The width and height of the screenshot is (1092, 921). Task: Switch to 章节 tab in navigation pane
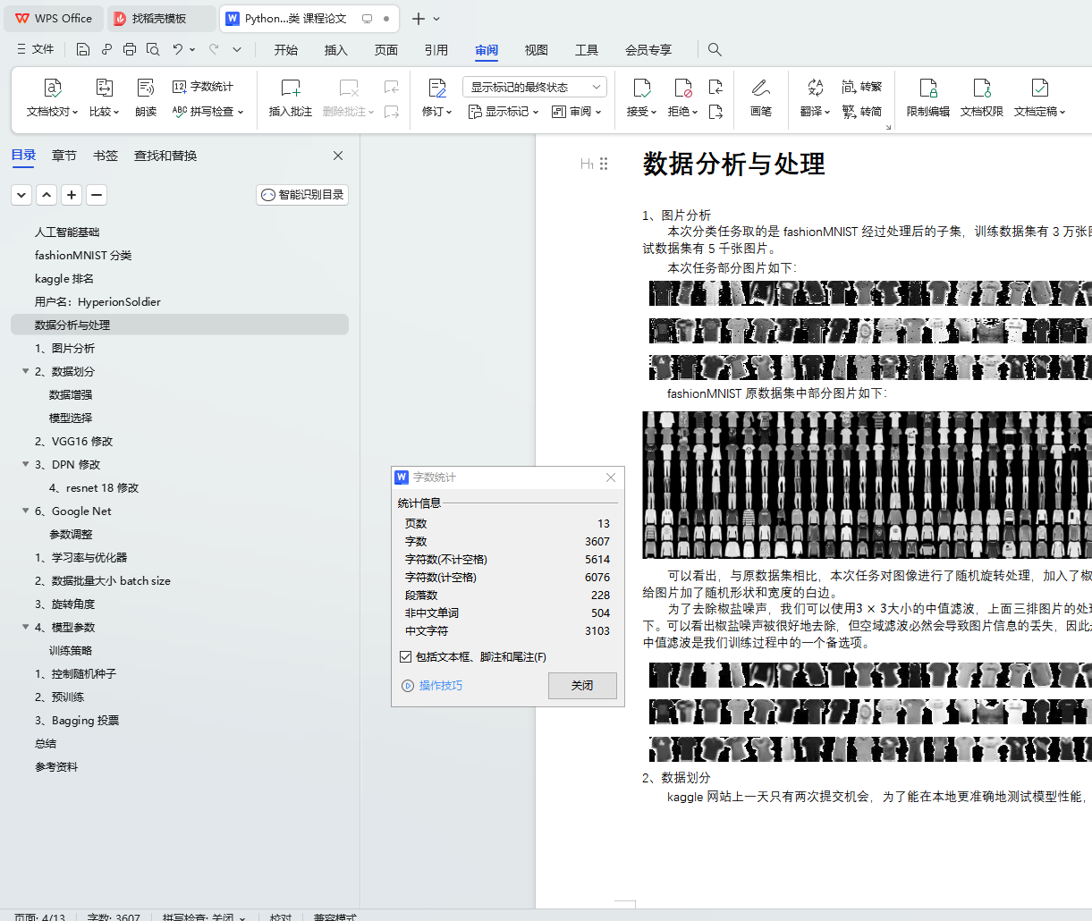click(x=64, y=156)
